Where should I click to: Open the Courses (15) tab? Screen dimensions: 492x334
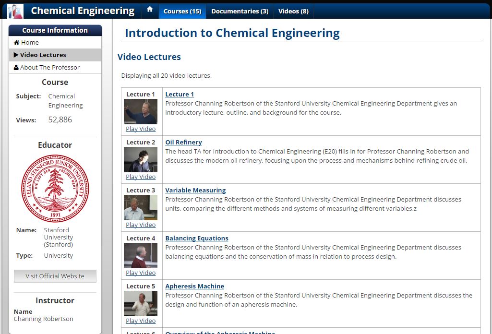182,11
